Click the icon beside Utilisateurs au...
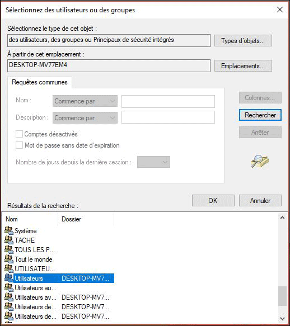The image size is (290, 326). tap(9, 288)
